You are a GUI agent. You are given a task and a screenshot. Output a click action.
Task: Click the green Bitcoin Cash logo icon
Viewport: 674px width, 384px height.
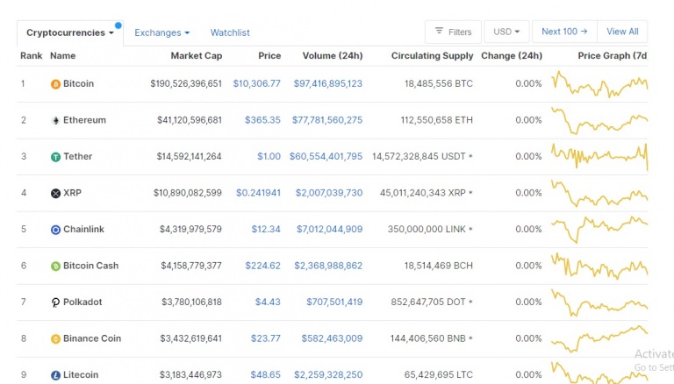pyautogui.click(x=55, y=267)
